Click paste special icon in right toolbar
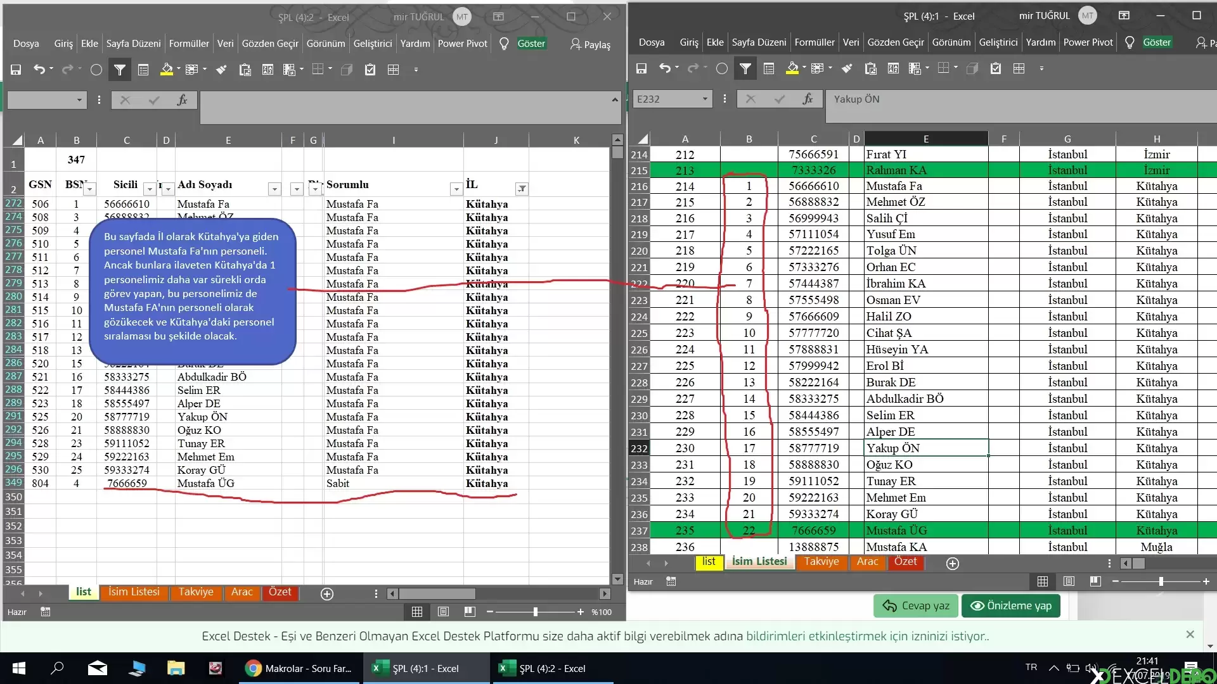 [870, 68]
